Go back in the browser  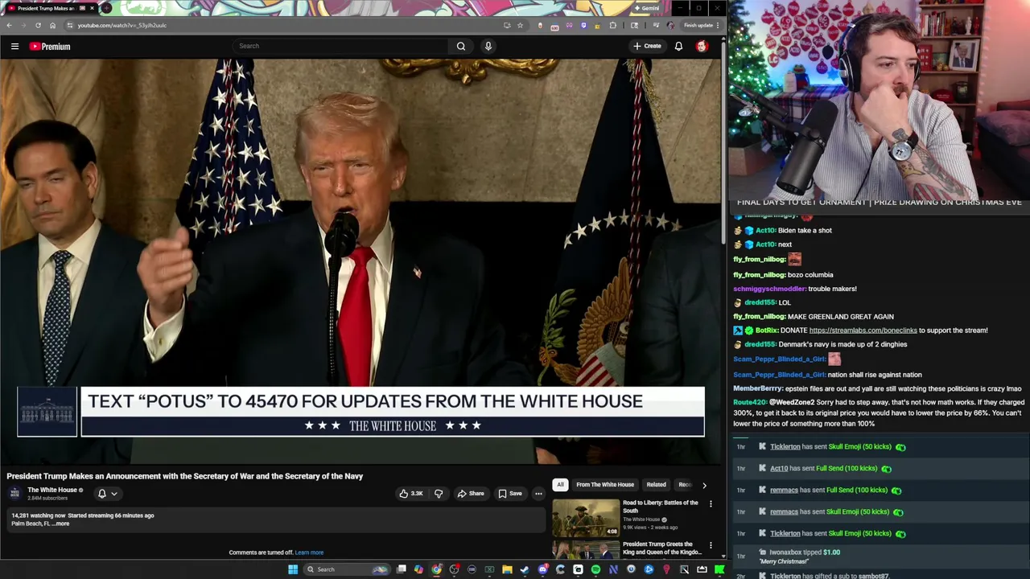pyautogui.click(x=9, y=25)
